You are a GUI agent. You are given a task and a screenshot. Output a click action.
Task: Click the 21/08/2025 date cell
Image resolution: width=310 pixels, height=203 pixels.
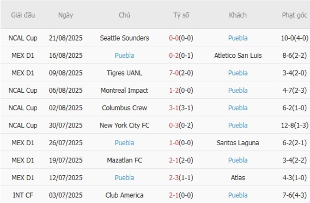pos(66,38)
